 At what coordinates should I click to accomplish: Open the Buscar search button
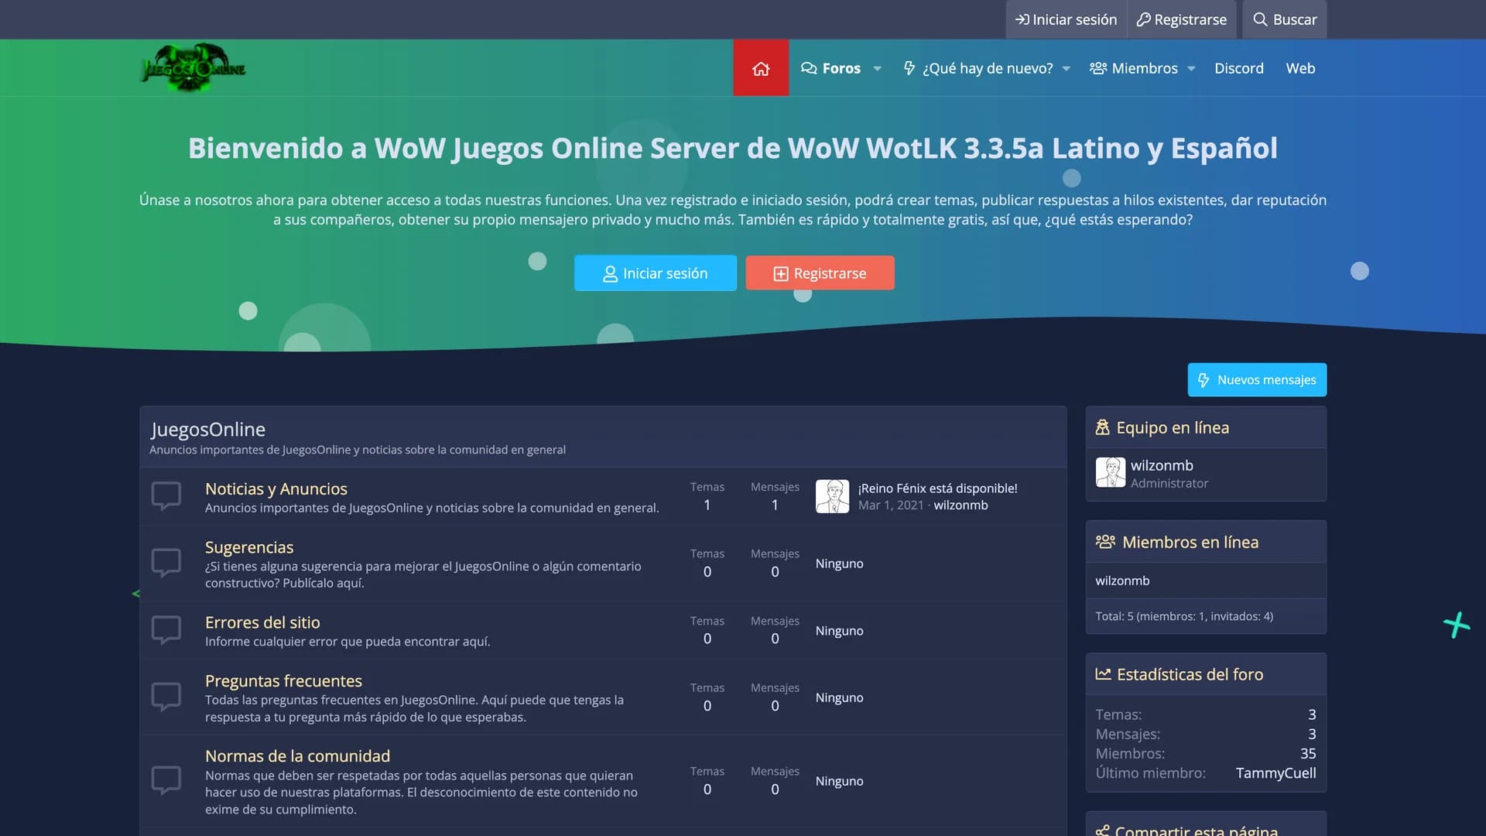coord(1285,19)
